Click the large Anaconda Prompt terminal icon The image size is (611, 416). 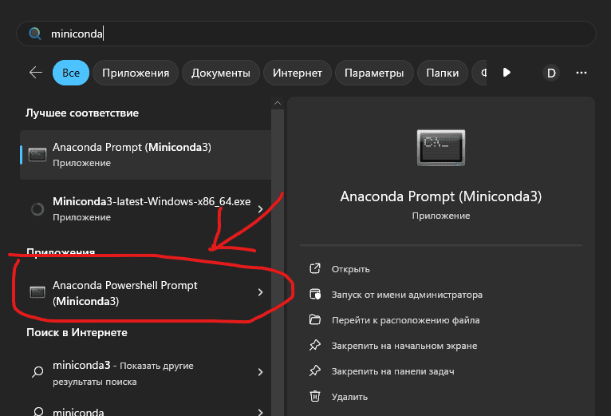pos(440,149)
